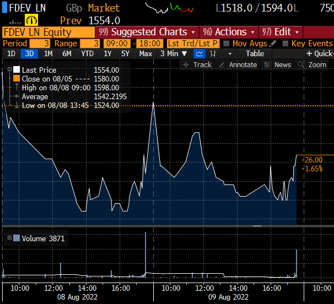
Task: Click the News button label
Action: click(x=283, y=65)
